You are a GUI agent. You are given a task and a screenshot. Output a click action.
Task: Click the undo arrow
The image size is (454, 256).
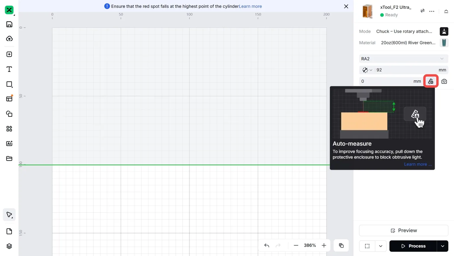(267, 246)
